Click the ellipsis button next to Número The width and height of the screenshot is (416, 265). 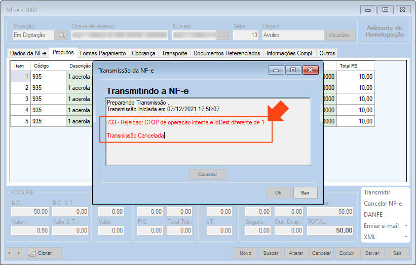pos(224,35)
